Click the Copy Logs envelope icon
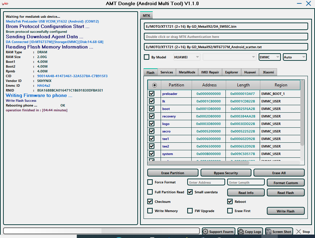The height and width of the screenshot is (238, 315). coord(241,232)
